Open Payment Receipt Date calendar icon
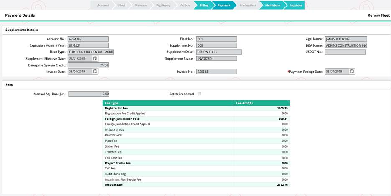Screen dimensions: 391x196 point(352,72)
